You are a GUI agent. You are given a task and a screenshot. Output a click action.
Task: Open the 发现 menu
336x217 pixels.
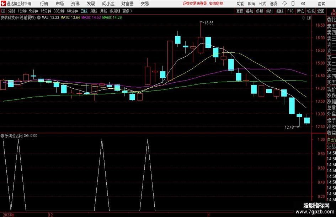(x=91, y=4)
